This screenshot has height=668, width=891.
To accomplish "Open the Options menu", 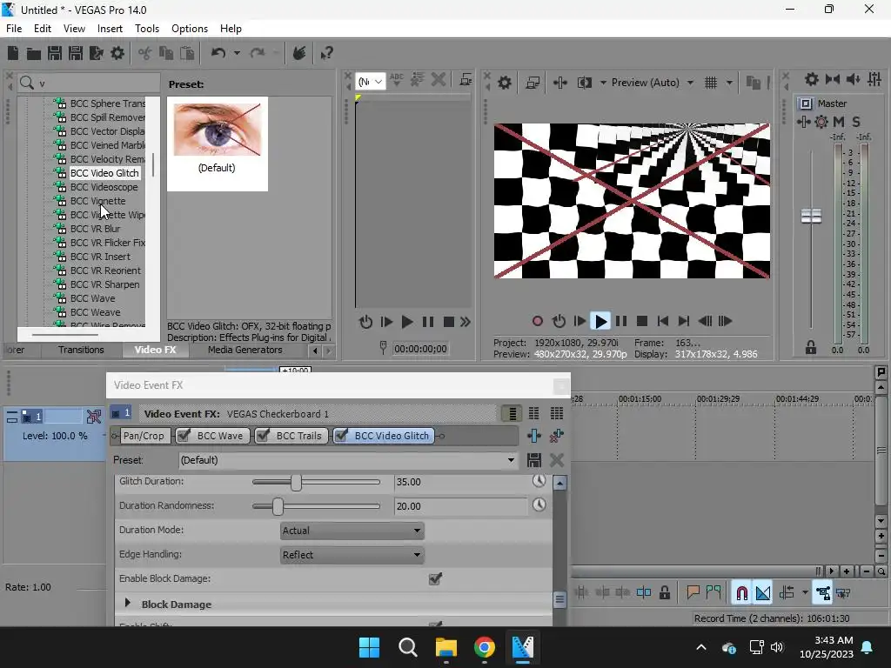I will [x=189, y=29].
